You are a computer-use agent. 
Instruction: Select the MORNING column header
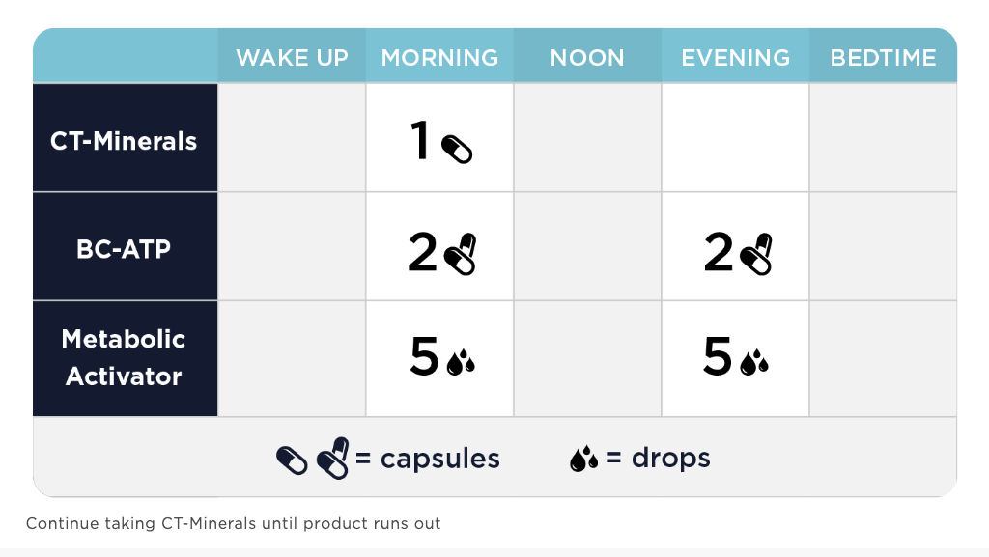pos(439,58)
